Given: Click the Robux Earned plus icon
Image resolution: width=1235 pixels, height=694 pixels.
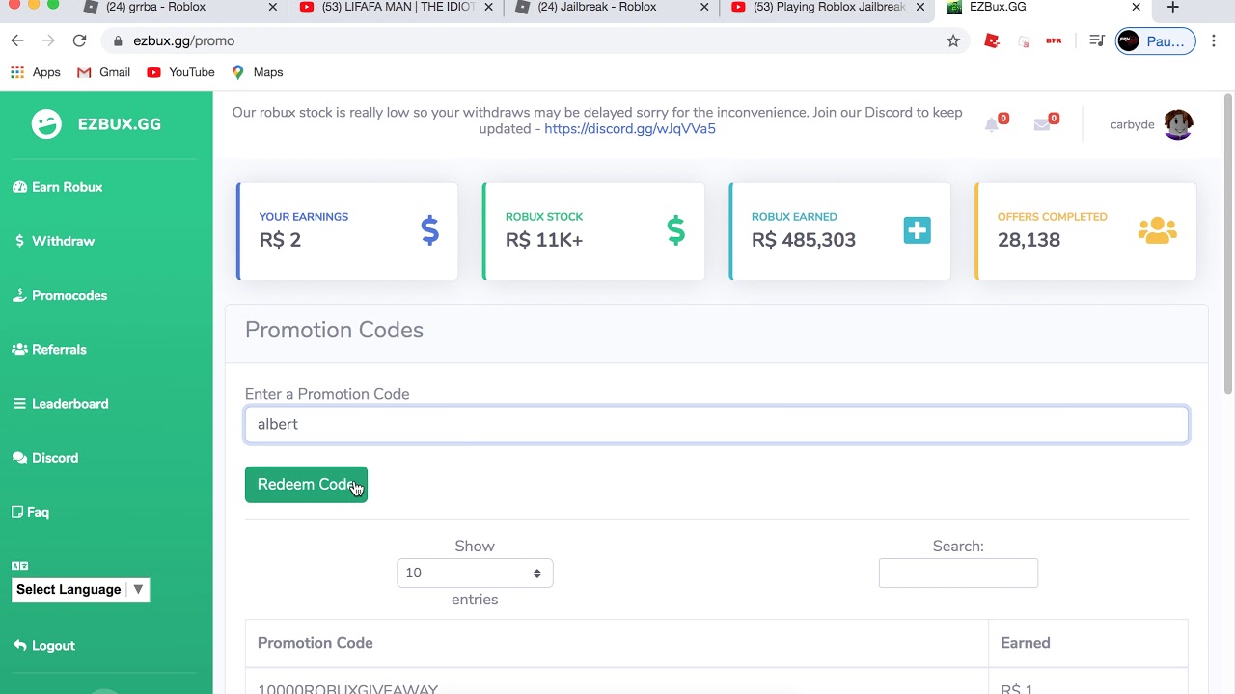Looking at the screenshot, I should [917, 230].
